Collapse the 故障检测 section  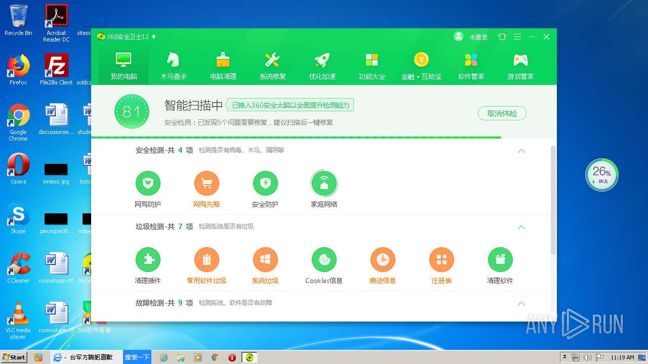click(521, 303)
